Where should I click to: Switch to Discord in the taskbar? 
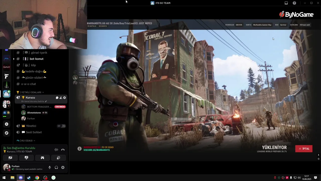coord(21,178)
